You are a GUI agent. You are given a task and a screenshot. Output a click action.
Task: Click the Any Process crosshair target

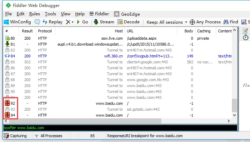coord(205,22)
